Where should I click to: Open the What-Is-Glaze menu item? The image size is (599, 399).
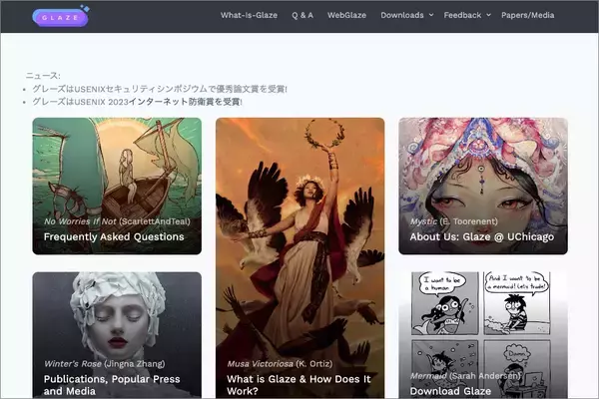249,15
